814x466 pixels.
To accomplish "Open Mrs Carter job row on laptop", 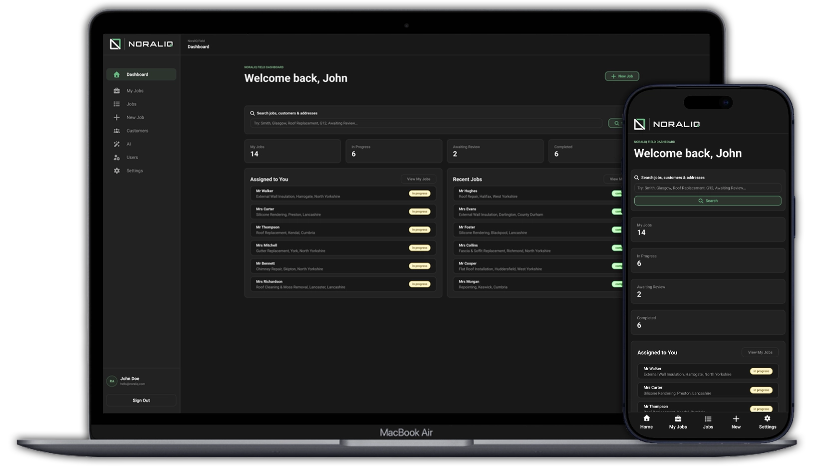I will pyautogui.click(x=343, y=212).
